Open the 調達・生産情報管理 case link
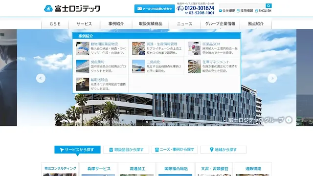 coord(162,44)
